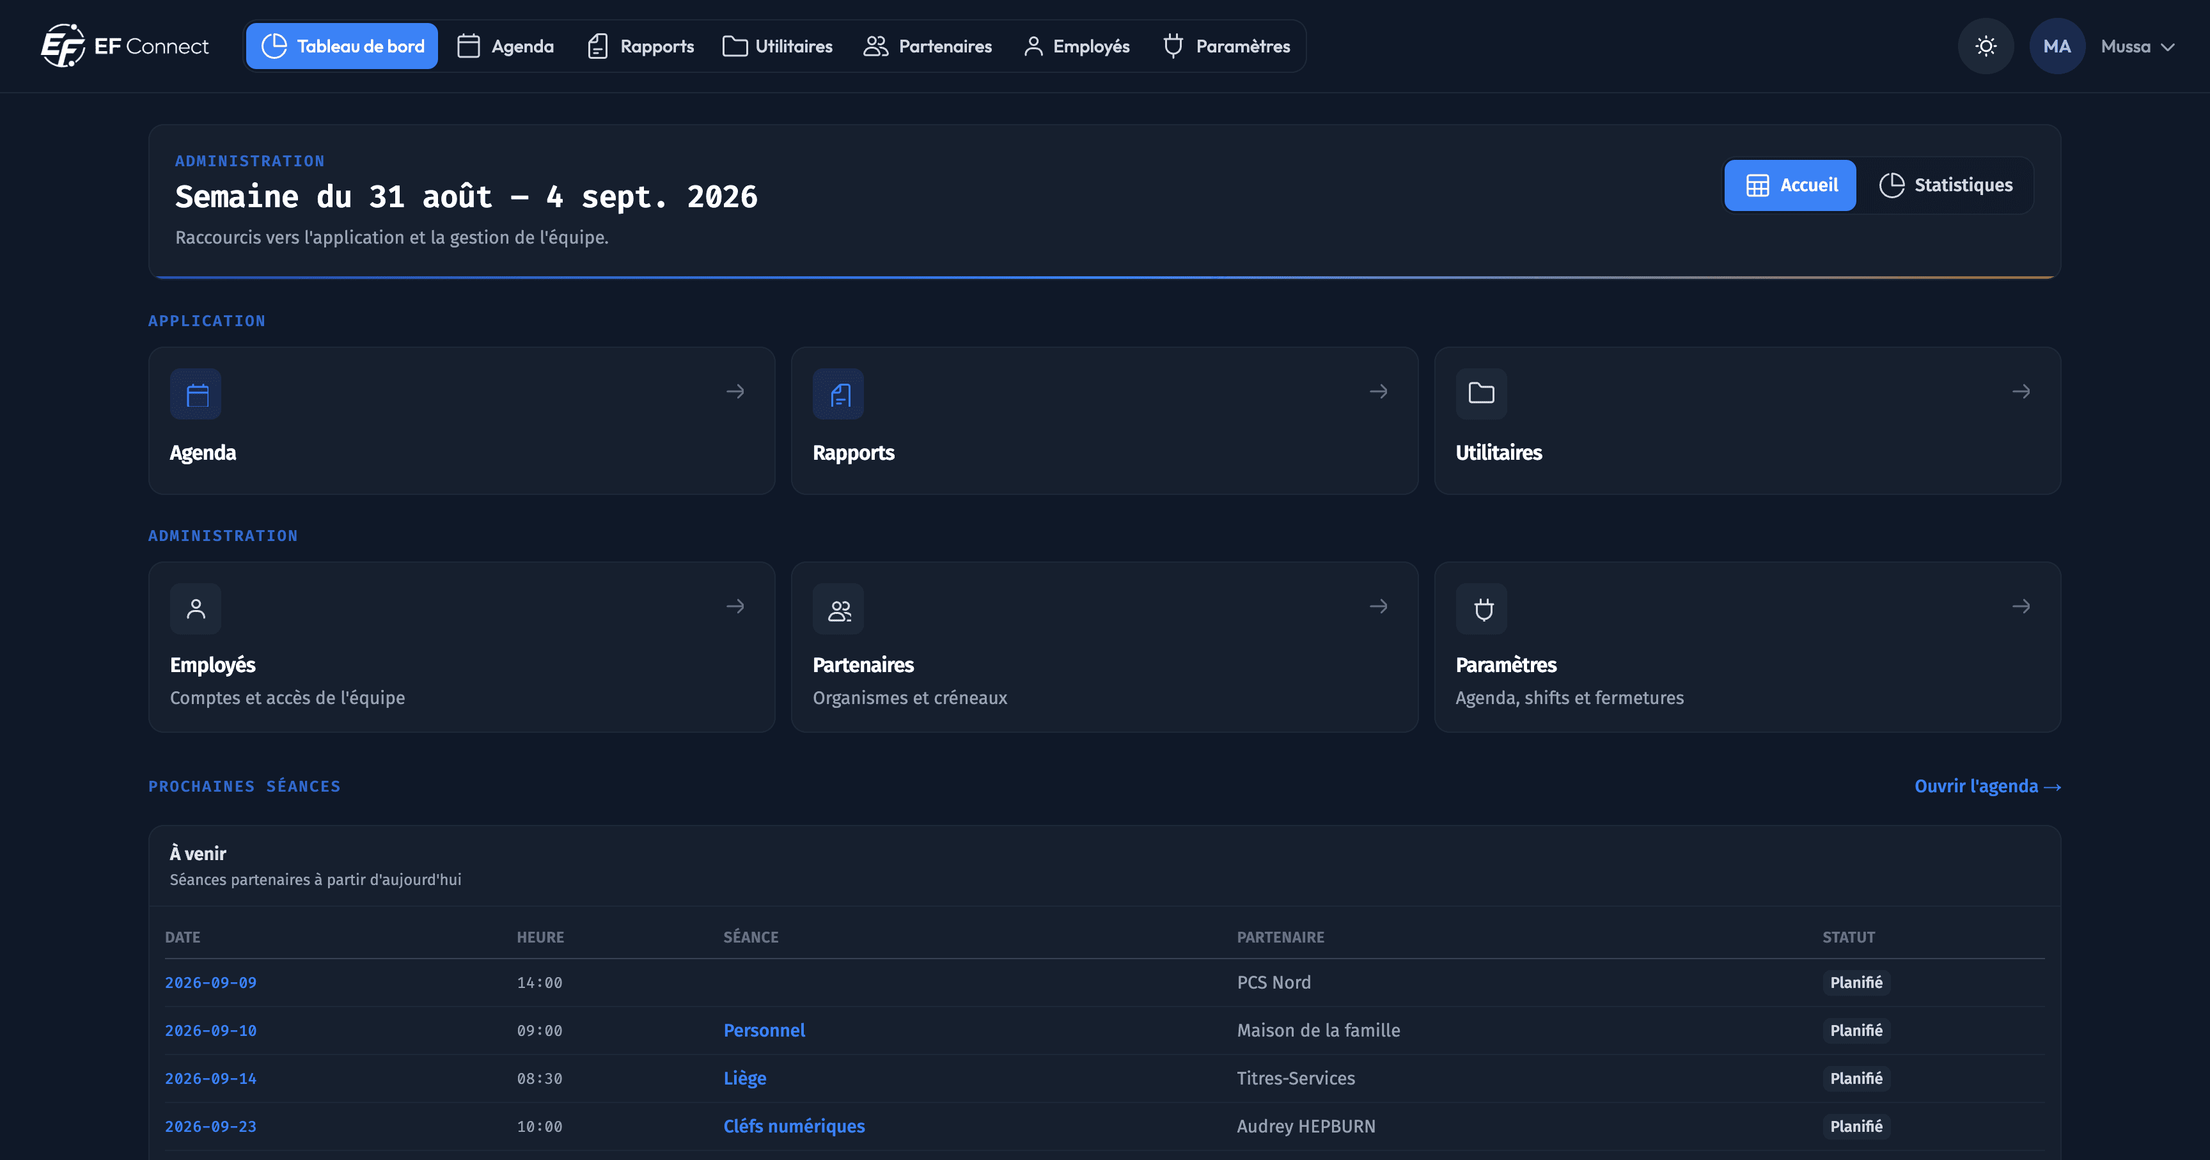Click the arrow on the Utilitaires card

point(2021,391)
